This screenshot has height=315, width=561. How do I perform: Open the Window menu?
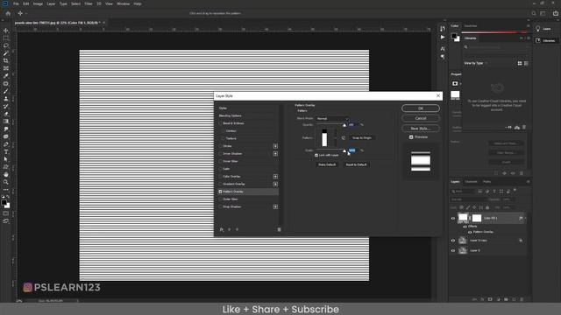tap(123, 3)
